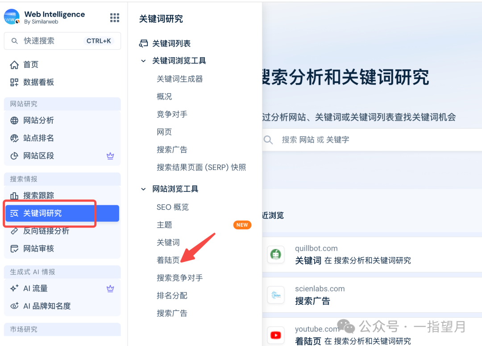Click the crown icon beside AI 流量

(x=110, y=288)
